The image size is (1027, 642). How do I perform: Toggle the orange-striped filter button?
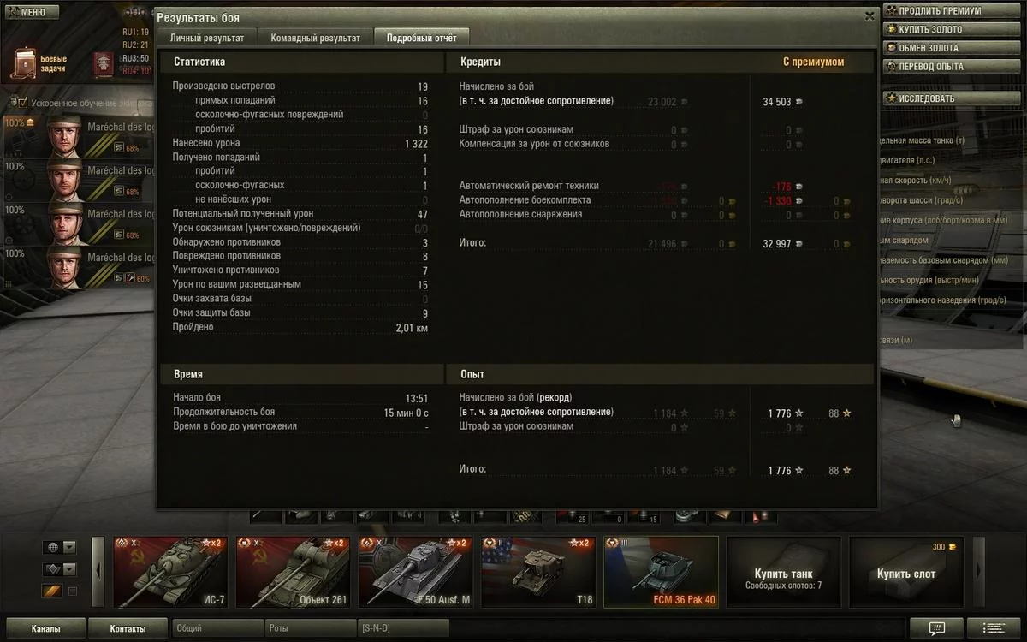pyautogui.click(x=52, y=591)
